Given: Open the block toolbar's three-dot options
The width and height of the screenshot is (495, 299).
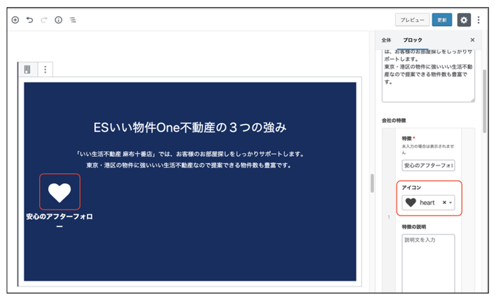Looking at the screenshot, I should pos(45,69).
